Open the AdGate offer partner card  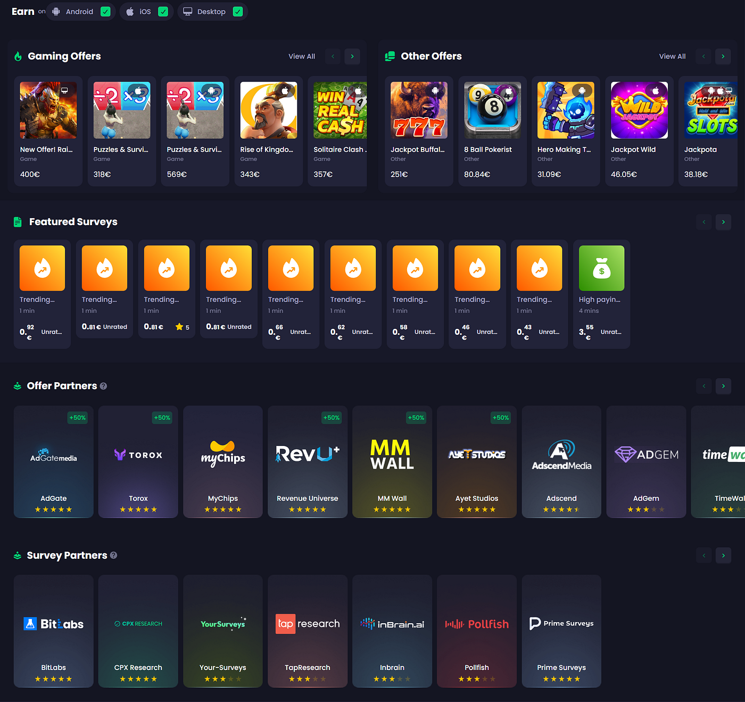coord(53,461)
